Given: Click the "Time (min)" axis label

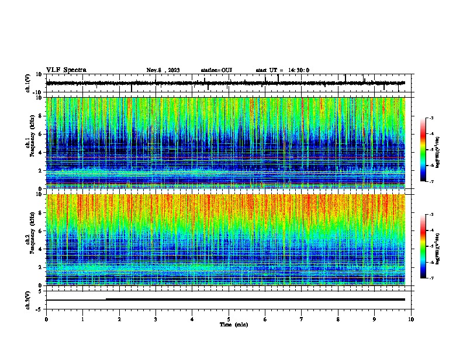Looking at the screenshot, I should (x=234, y=325).
